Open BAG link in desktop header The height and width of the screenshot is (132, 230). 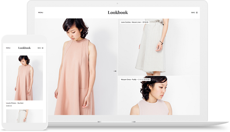coord(193,13)
